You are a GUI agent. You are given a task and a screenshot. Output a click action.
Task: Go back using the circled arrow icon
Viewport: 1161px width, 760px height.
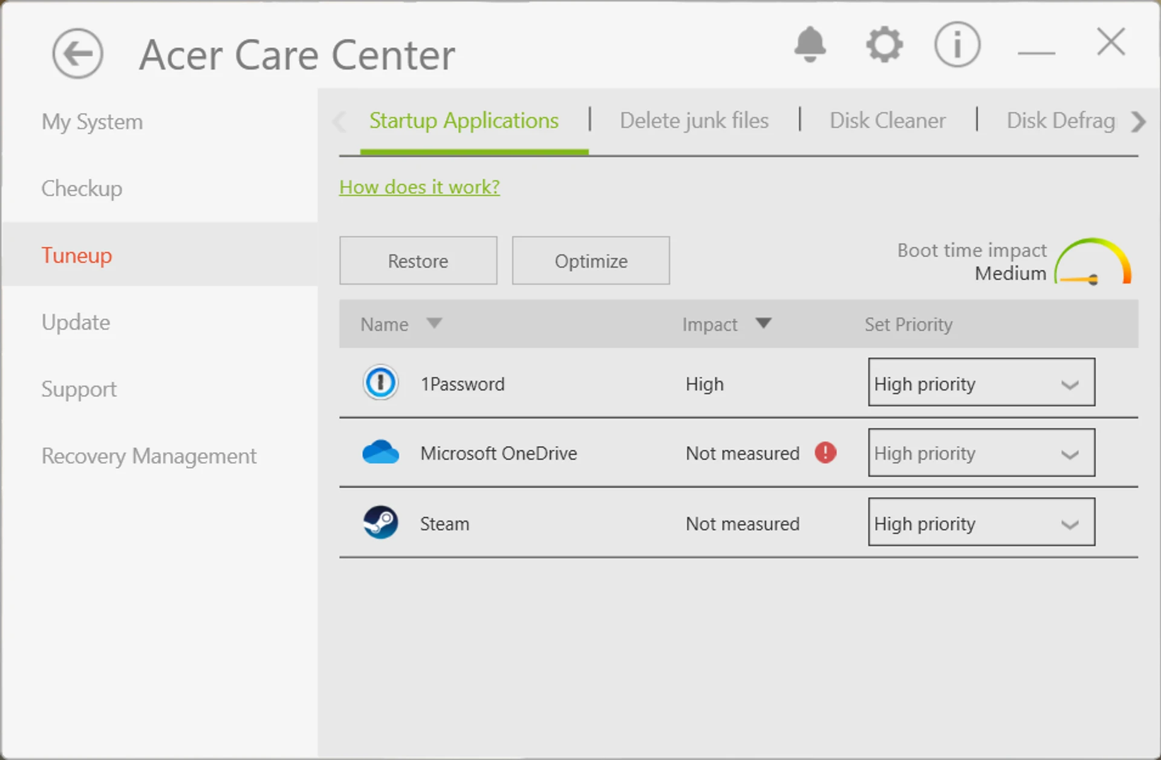77,54
